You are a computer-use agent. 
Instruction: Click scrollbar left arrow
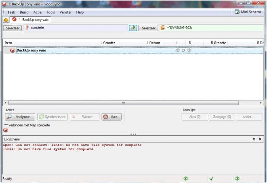[5, 103]
